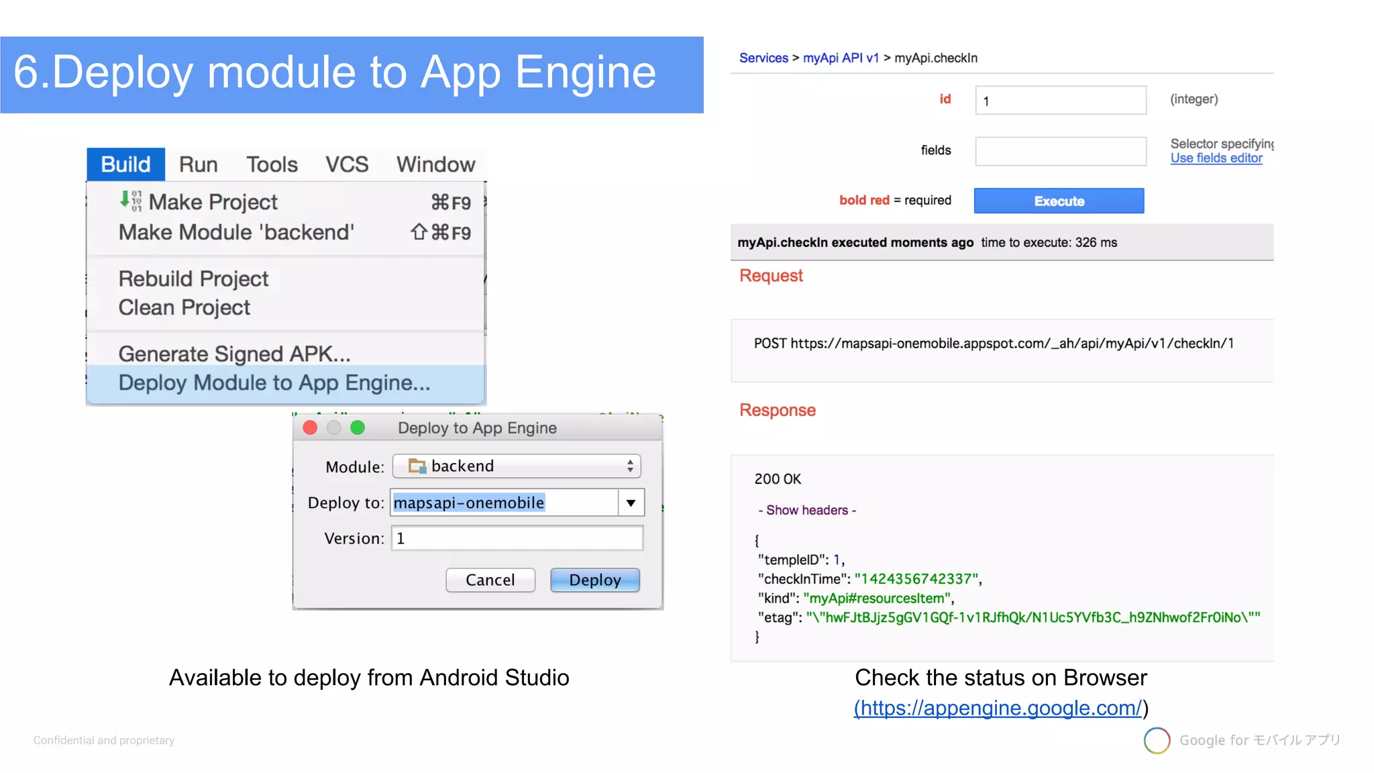Select Make Module 'backend' entry
Image resolution: width=1374 pixels, height=773 pixels.
[286, 232]
